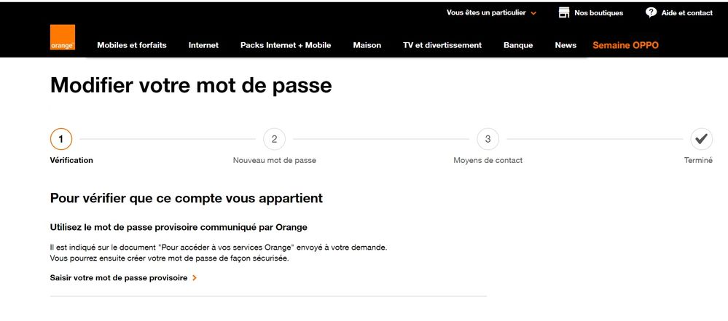Click the step 3 circle
This screenshot has height=321, width=728.
click(x=488, y=138)
